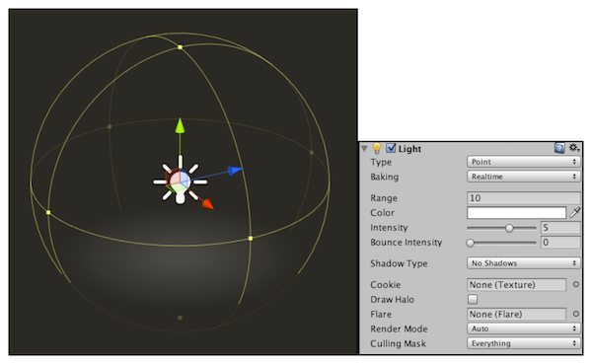Click the green Y-axis arrow of the gizmo
The width and height of the screenshot is (592, 364).
pyautogui.click(x=181, y=125)
